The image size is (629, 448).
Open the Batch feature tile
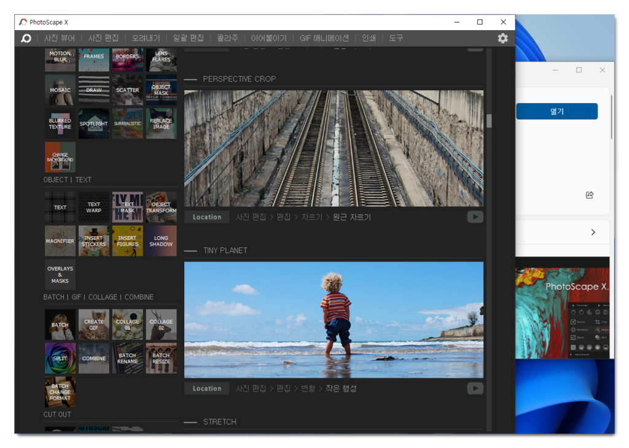coord(60,325)
